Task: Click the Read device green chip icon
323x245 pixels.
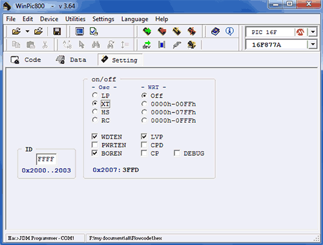Action: [147, 32]
